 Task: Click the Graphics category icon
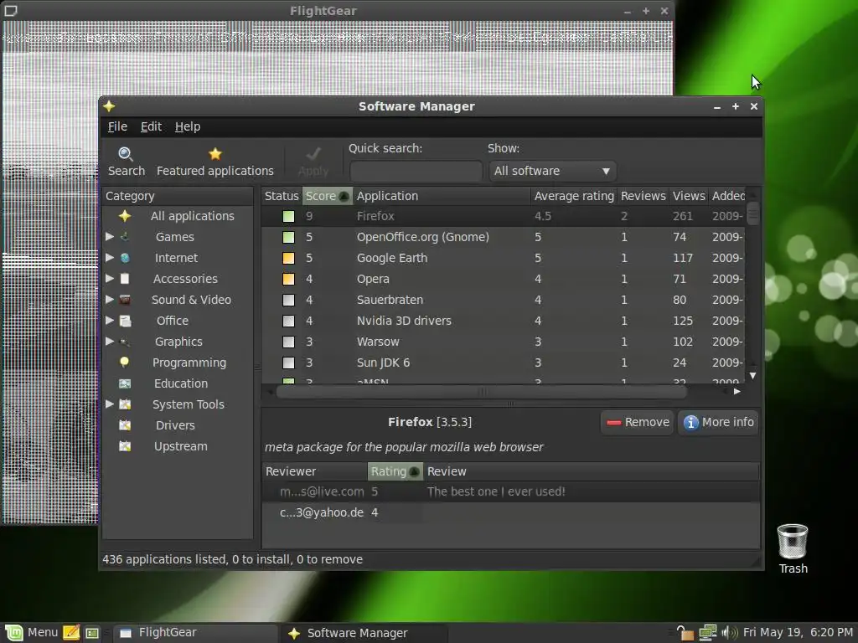pos(125,342)
